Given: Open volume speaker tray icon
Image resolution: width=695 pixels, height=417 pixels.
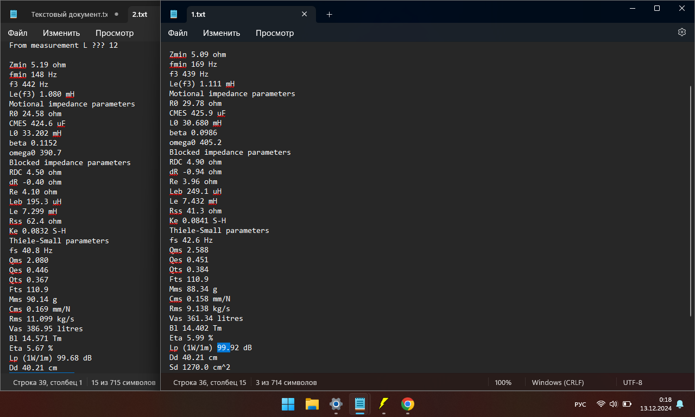Looking at the screenshot, I should tap(614, 404).
